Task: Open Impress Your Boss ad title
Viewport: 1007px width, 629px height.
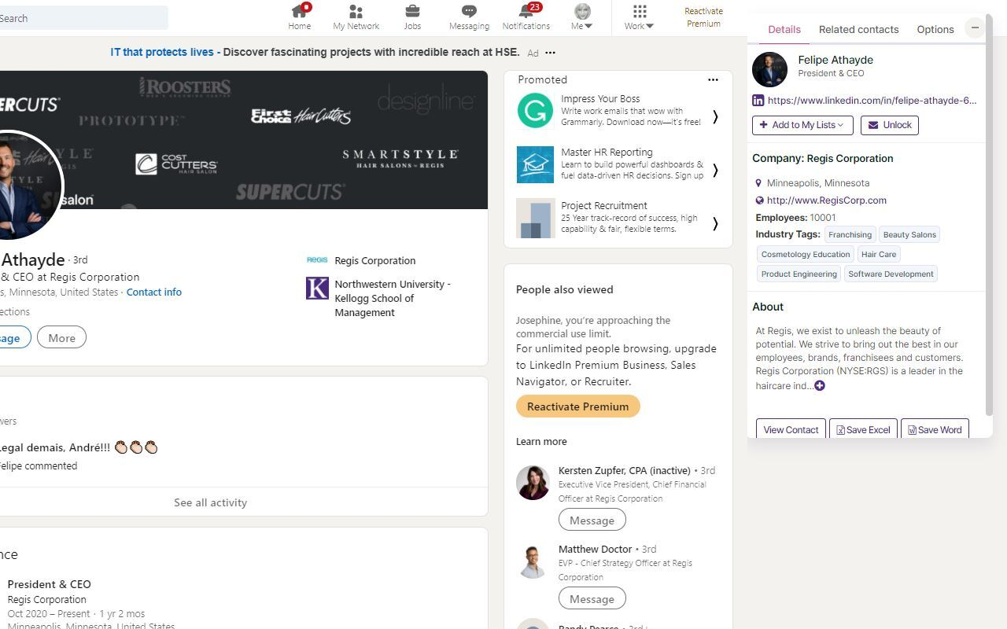Action: coord(600,99)
